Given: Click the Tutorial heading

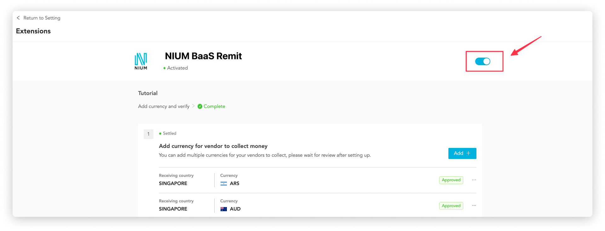Looking at the screenshot, I should point(148,93).
